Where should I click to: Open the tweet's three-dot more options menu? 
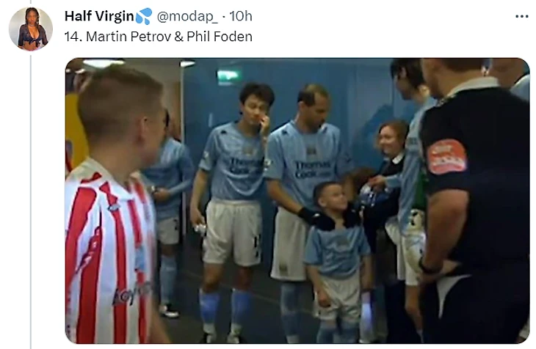click(x=521, y=16)
